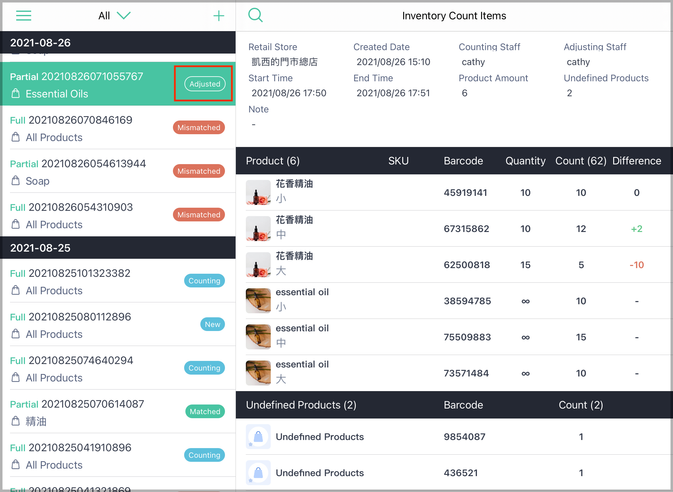
Task: Open Full 20210826070846169 count entry
Action: tap(118, 128)
